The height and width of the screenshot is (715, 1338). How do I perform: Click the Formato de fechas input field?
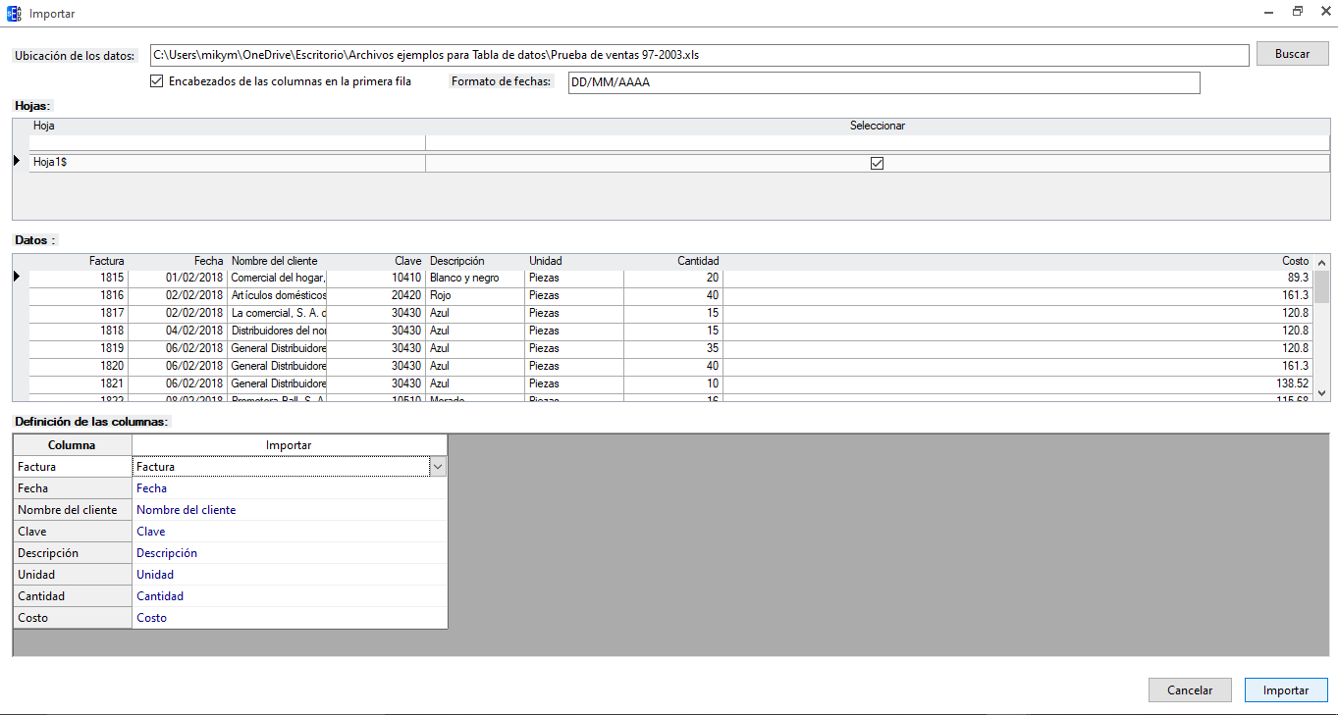coord(883,82)
